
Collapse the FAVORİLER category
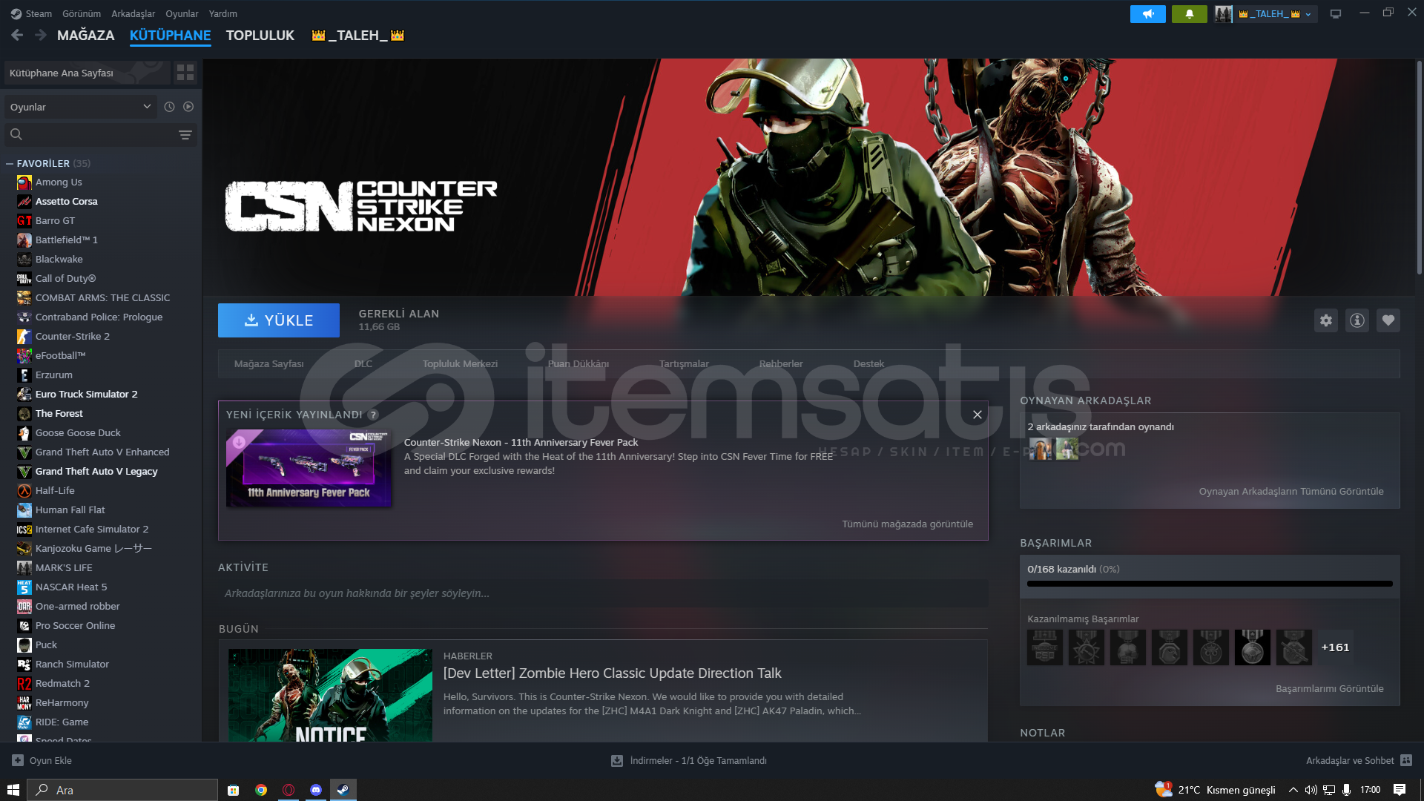coord(10,164)
